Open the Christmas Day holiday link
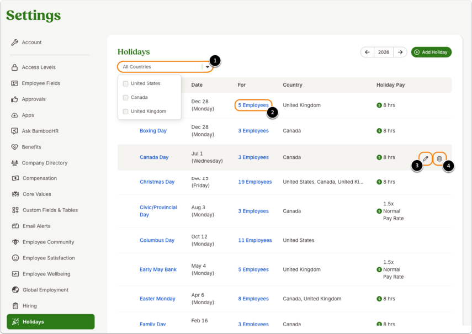 pyautogui.click(x=157, y=182)
